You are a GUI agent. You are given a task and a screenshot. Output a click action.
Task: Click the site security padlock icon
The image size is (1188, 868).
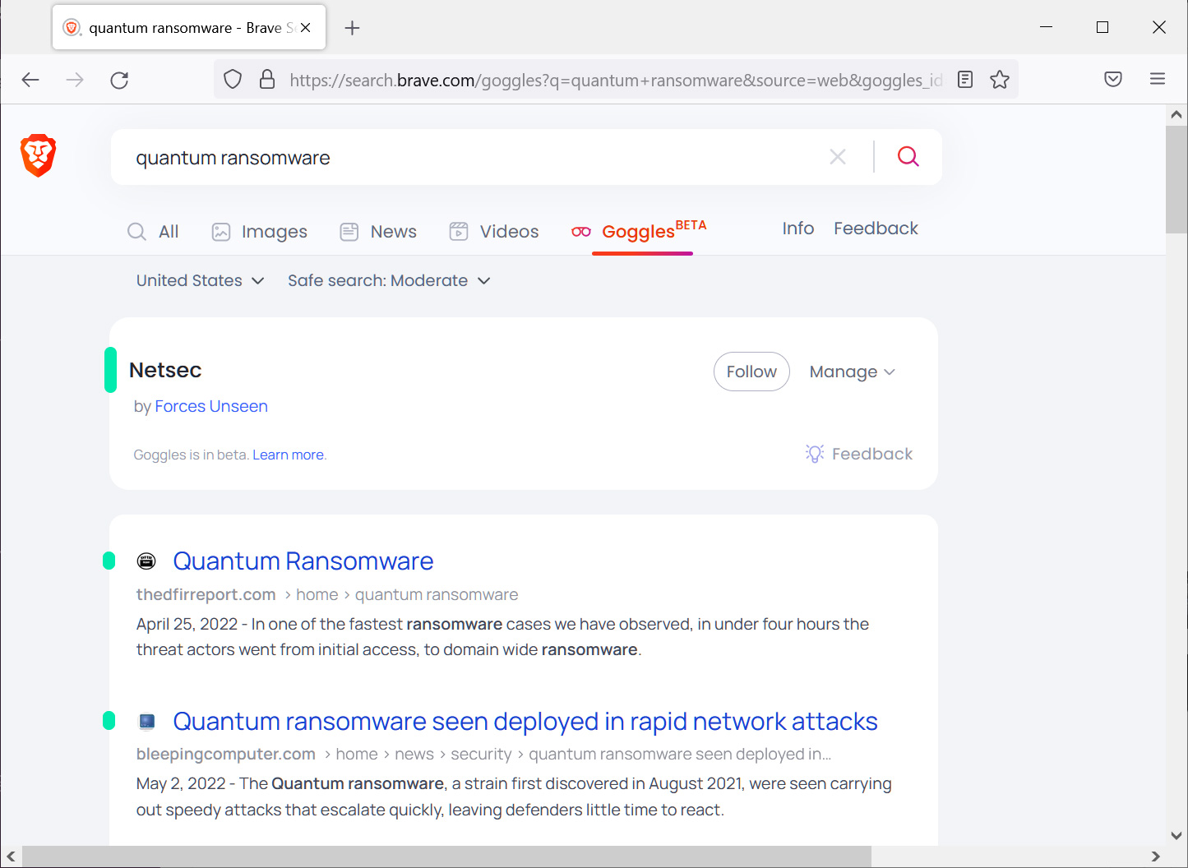(267, 80)
